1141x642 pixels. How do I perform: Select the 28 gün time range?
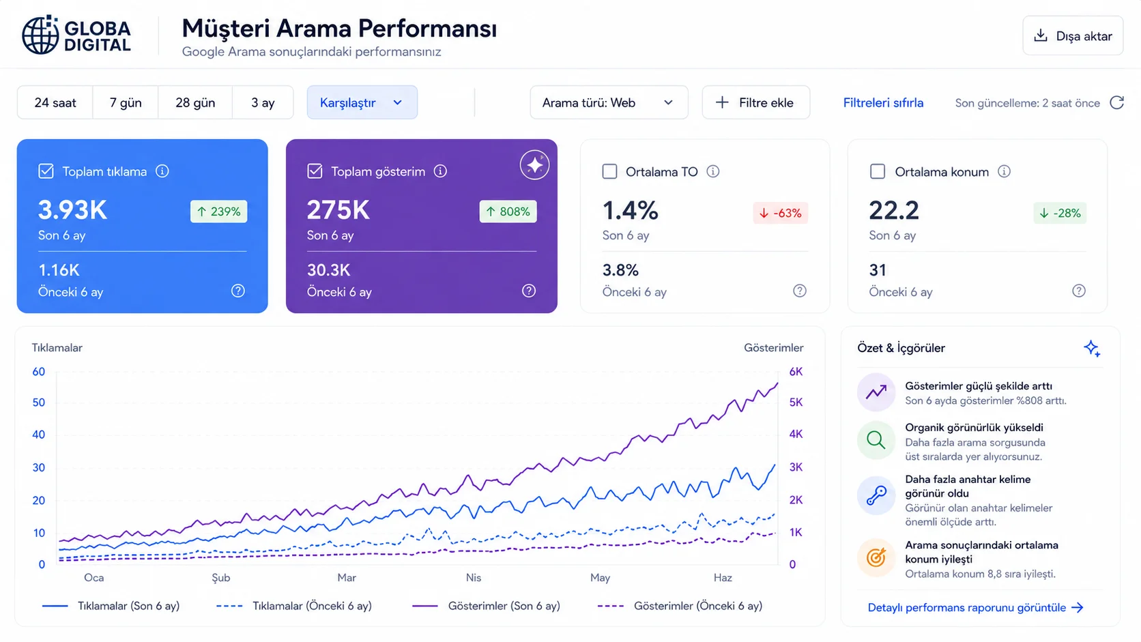(195, 102)
